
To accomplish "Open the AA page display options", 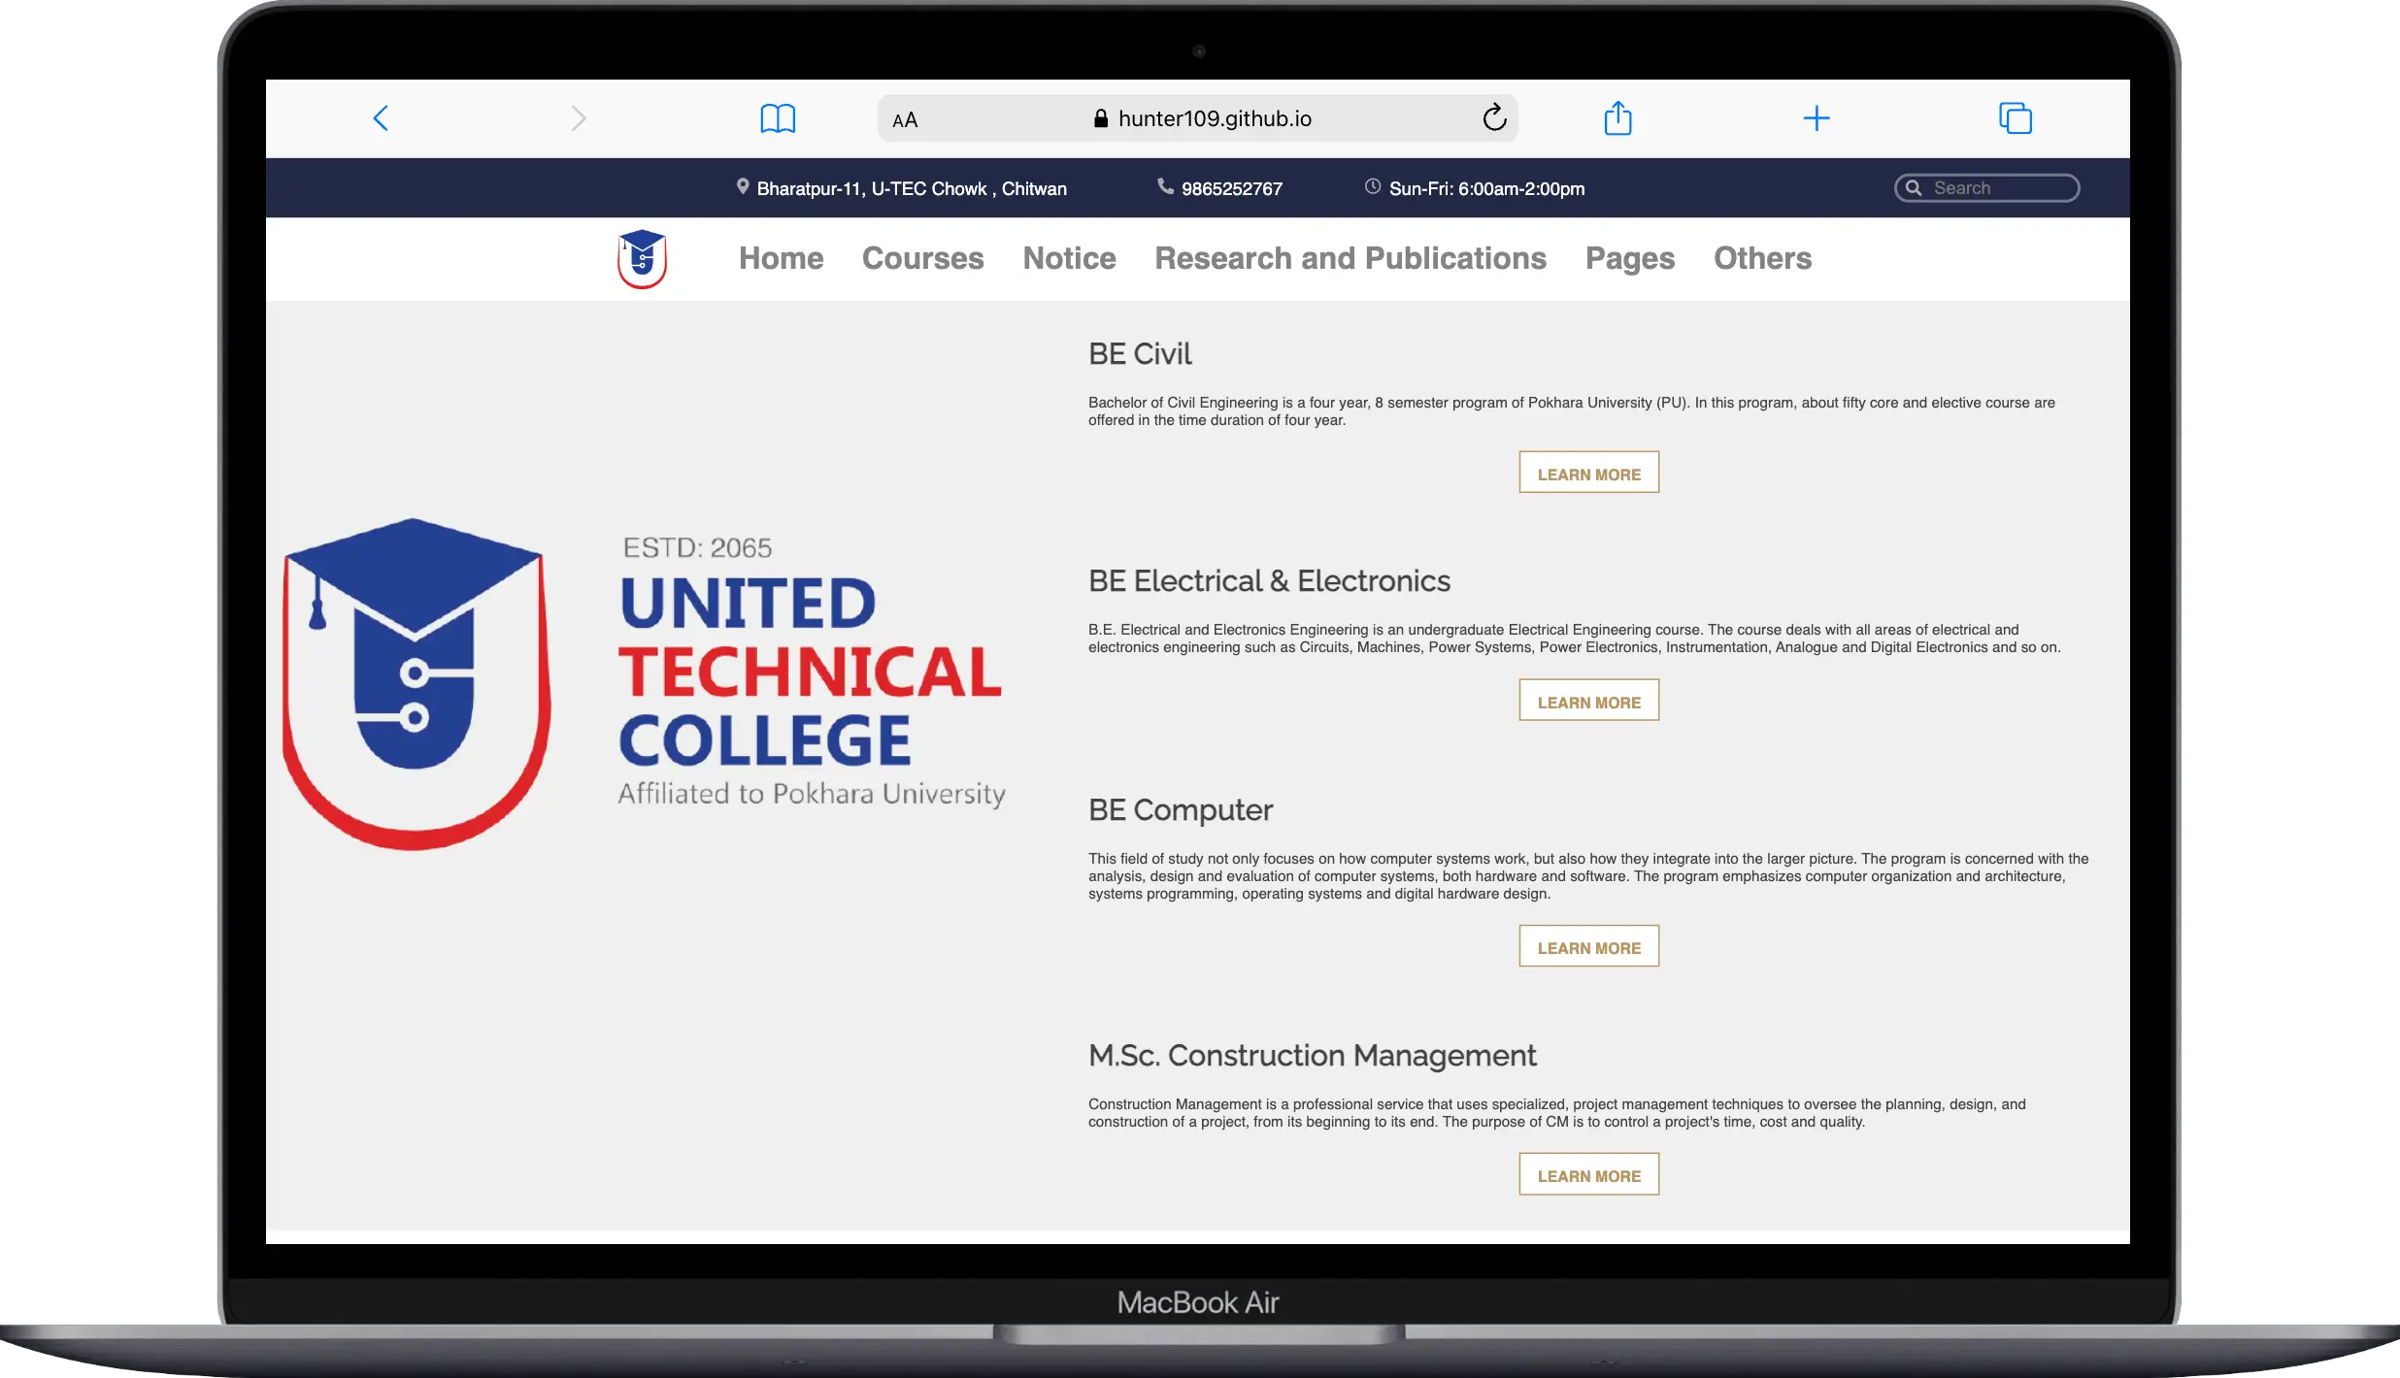I will point(905,117).
